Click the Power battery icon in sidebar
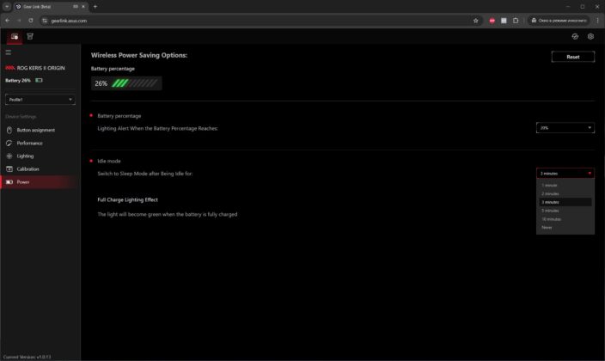The width and height of the screenshot is (605, 361). [x=9, y=182]
